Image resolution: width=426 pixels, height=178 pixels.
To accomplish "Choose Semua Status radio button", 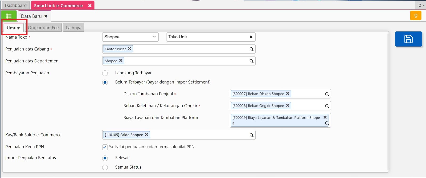I will [105, 167].
